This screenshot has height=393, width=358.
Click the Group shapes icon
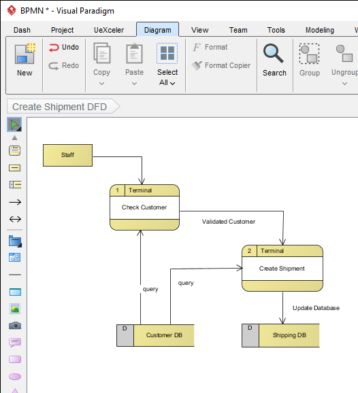pos(309,54)
